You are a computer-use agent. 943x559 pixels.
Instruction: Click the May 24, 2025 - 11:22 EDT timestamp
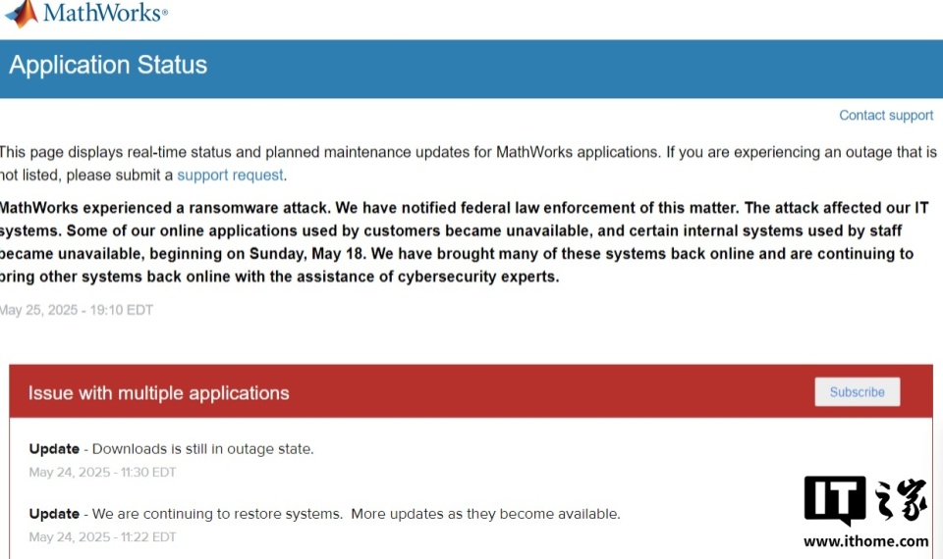click(102, 536)
